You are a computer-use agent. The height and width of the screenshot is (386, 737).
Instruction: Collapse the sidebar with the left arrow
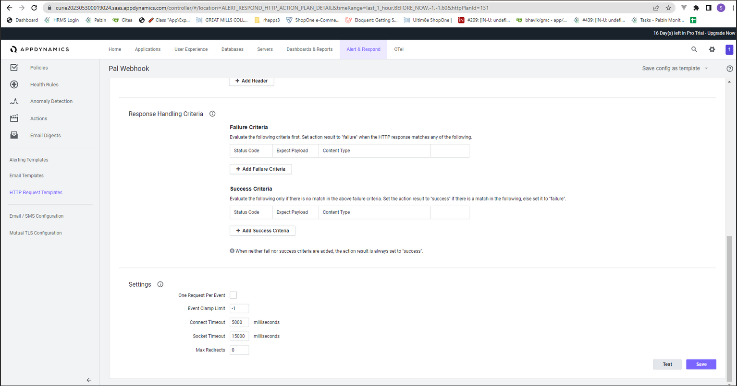click(89, 380)
